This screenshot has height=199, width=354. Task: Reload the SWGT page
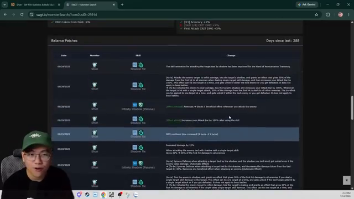(x=22, y=15)
